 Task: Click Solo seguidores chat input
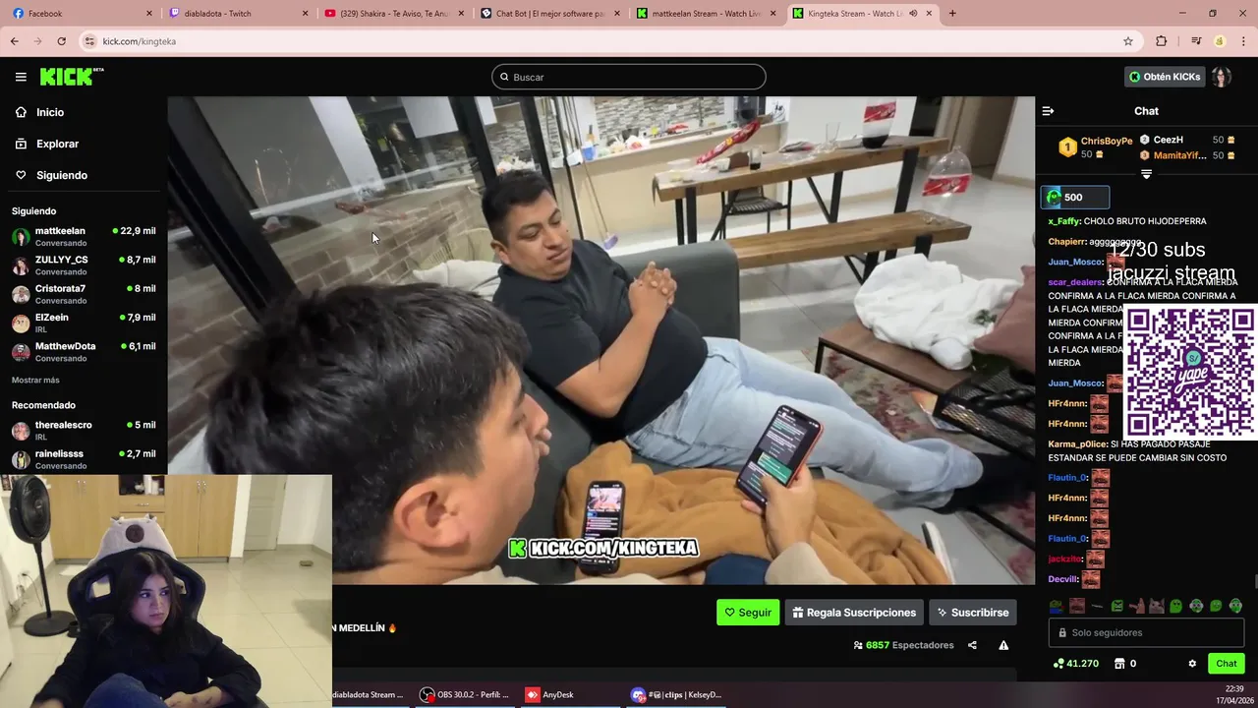click(1146, 633)
